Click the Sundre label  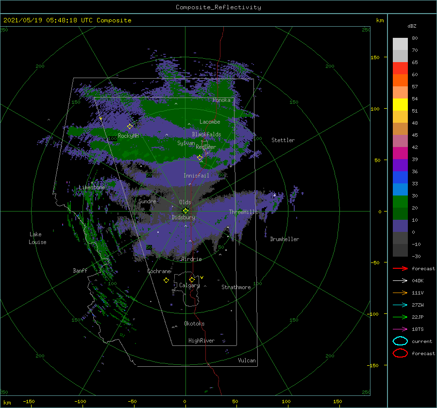(148, 201)
